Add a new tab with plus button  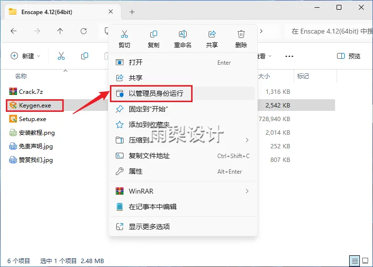point(132,12)
